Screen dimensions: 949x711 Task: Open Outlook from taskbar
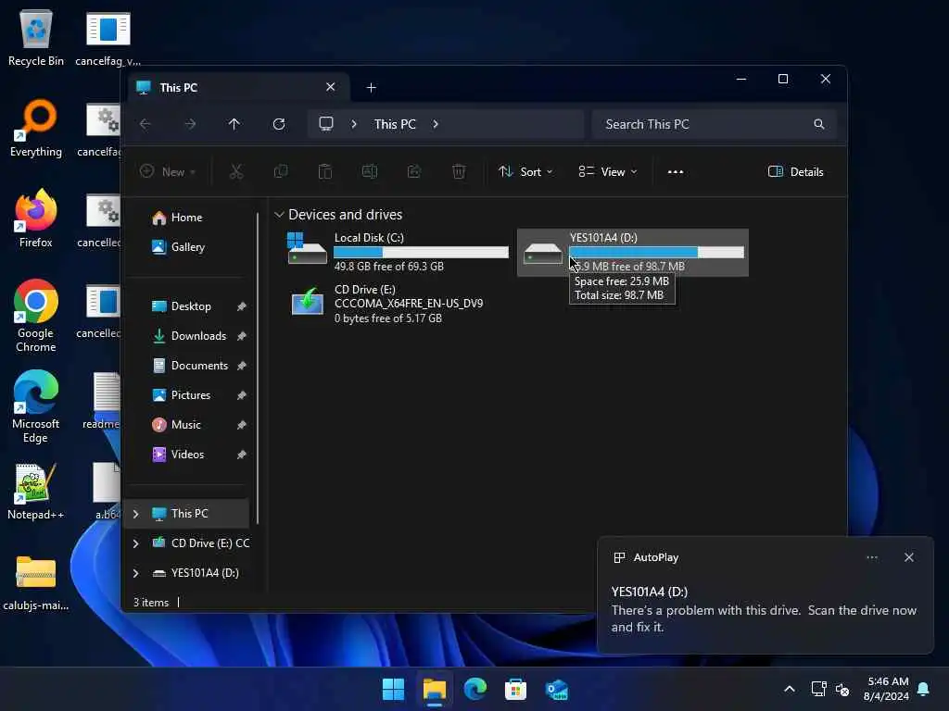[556, 689]
